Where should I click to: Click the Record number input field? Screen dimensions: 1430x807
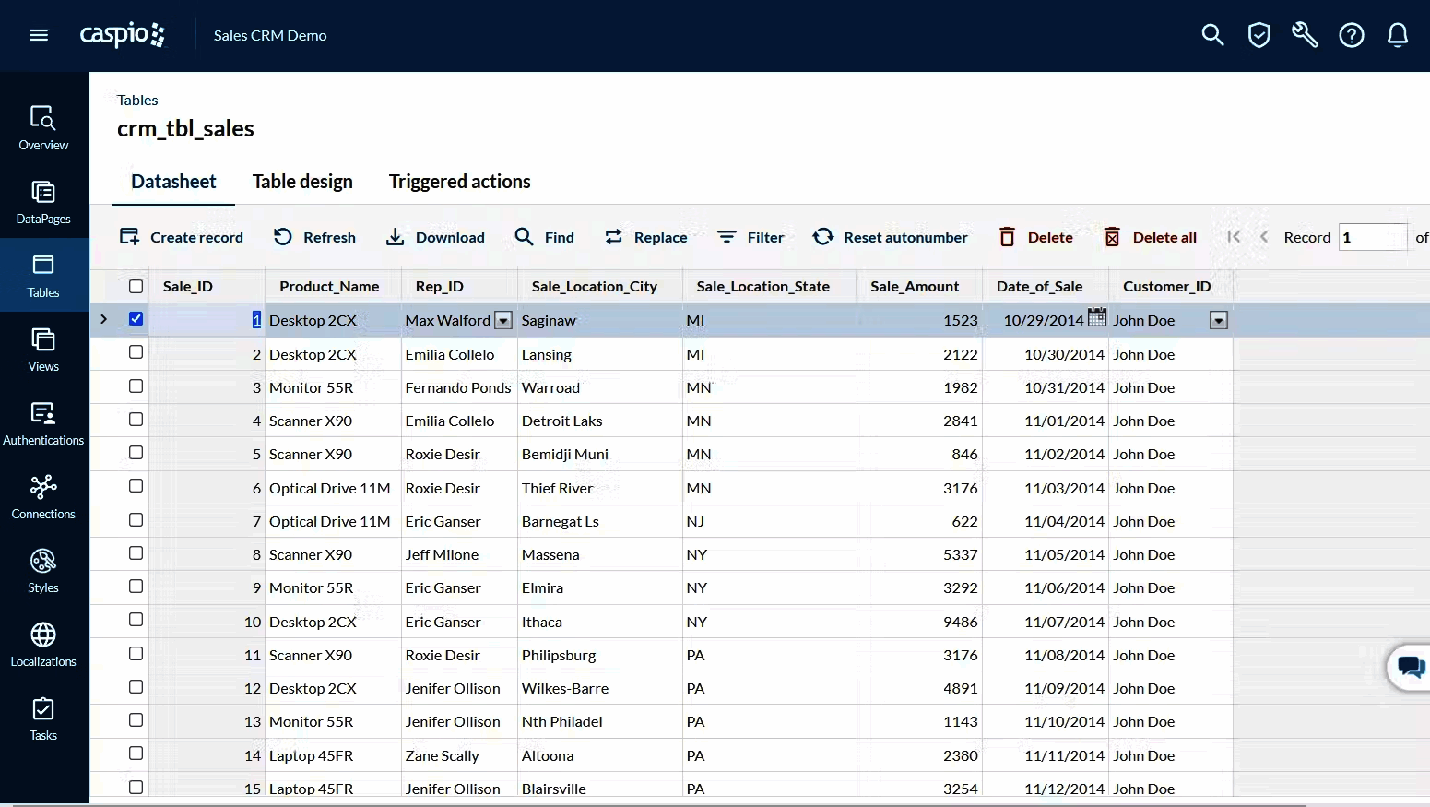pos(1372,237)
